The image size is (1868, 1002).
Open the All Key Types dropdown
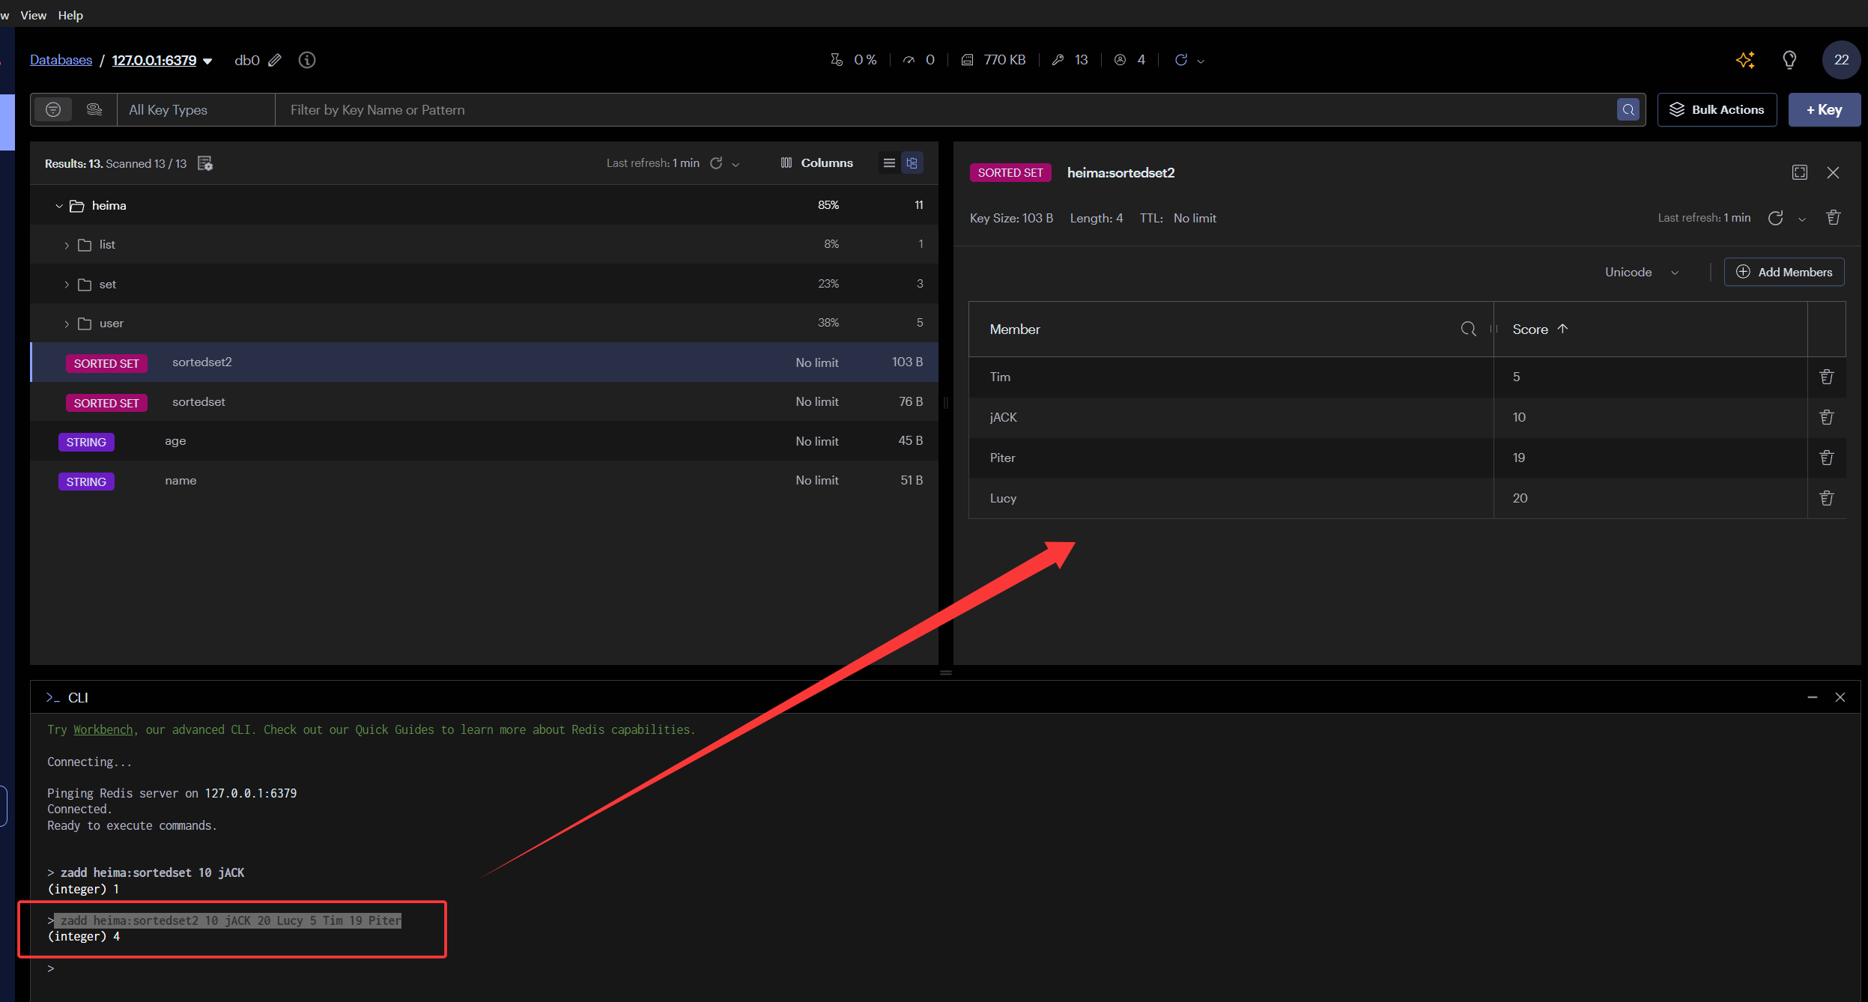point(196,110)
